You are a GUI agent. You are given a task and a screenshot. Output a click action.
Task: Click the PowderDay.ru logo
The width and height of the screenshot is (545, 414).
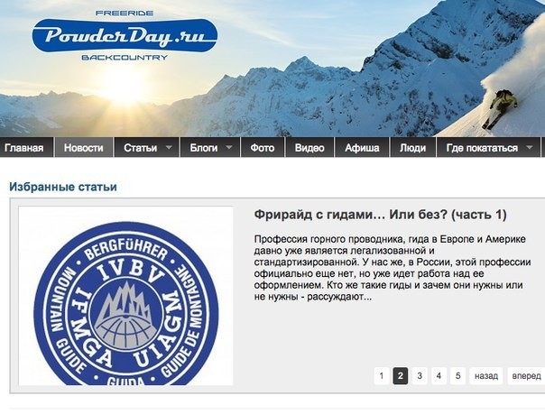click(x=125, y=35)
